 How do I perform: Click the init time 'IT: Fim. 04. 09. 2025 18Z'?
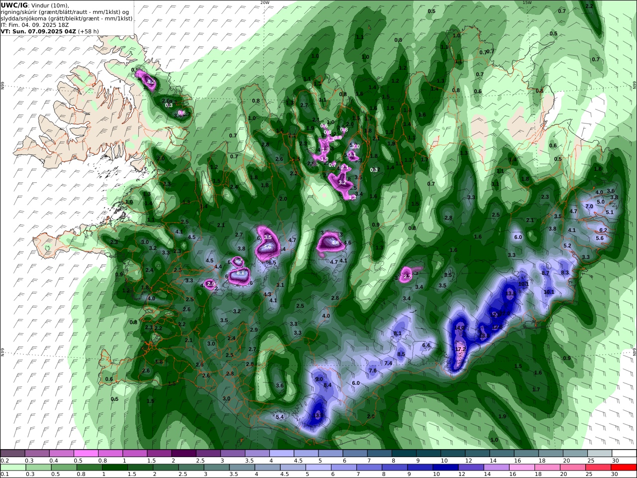[x=35, y=24]
